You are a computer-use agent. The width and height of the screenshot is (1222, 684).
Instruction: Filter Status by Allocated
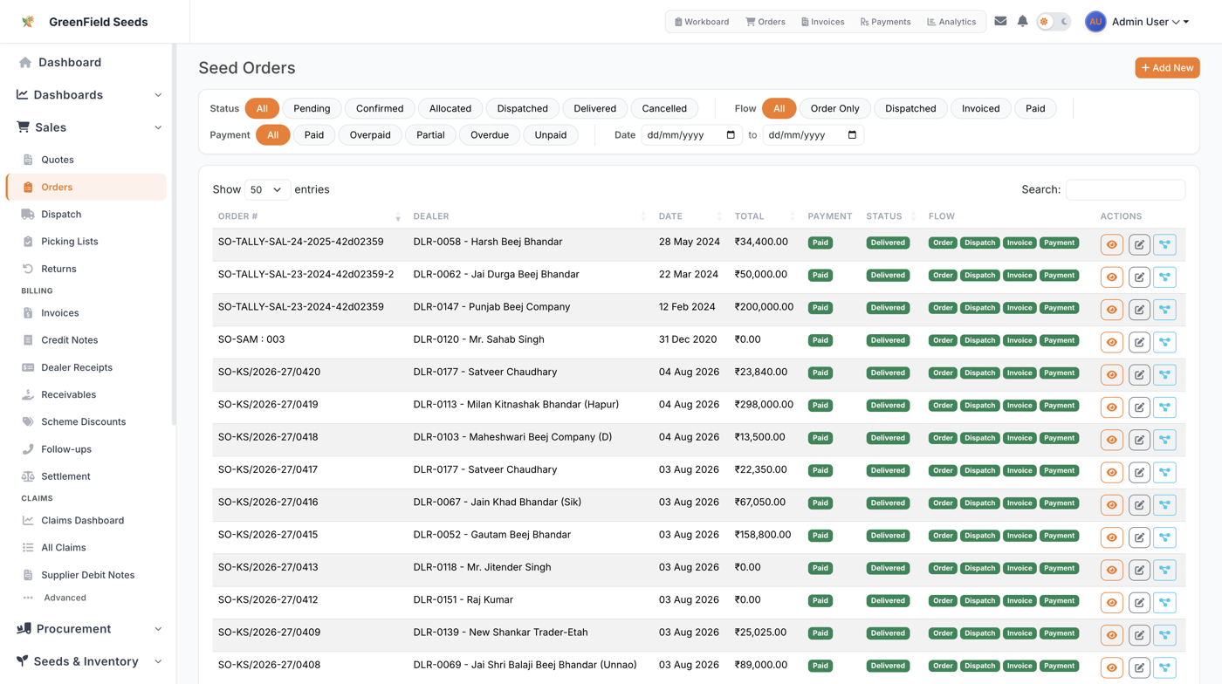(x=450, y=108)
